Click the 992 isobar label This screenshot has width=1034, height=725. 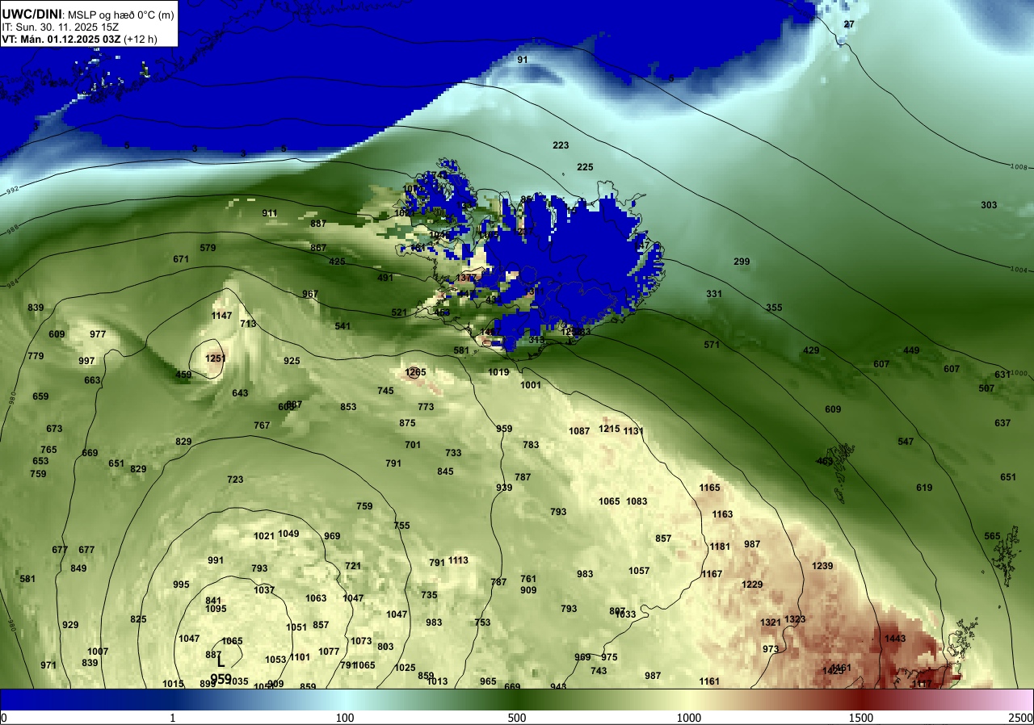click(11, 191)
